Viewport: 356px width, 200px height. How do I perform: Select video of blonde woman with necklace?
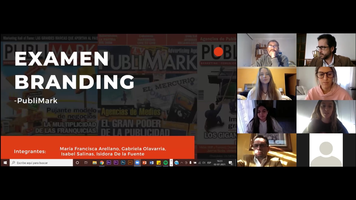[267, 83]
